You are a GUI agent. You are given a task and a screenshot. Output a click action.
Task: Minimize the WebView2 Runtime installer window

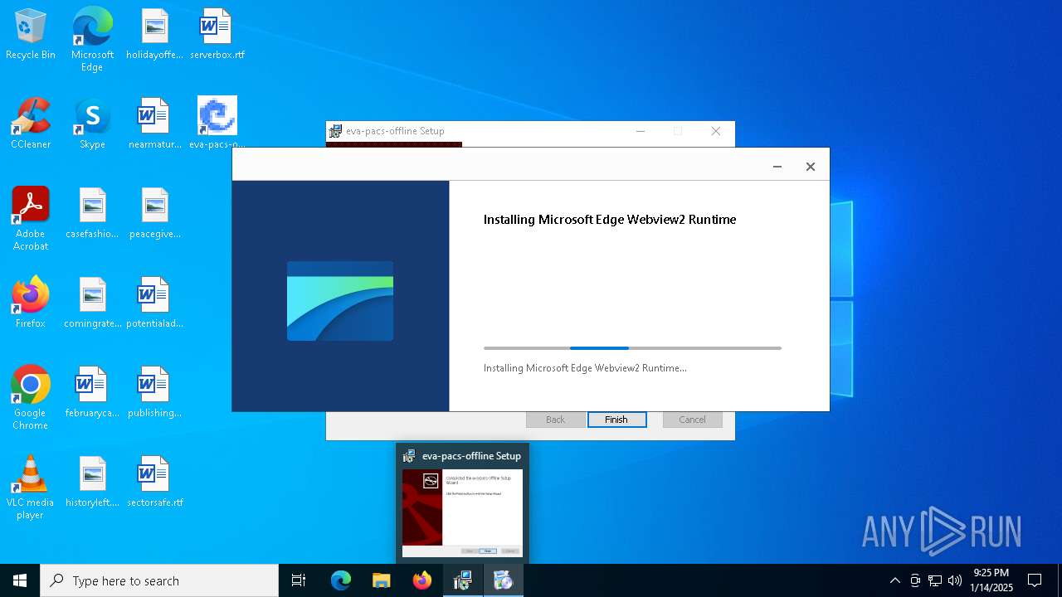(x=777, y=167)
